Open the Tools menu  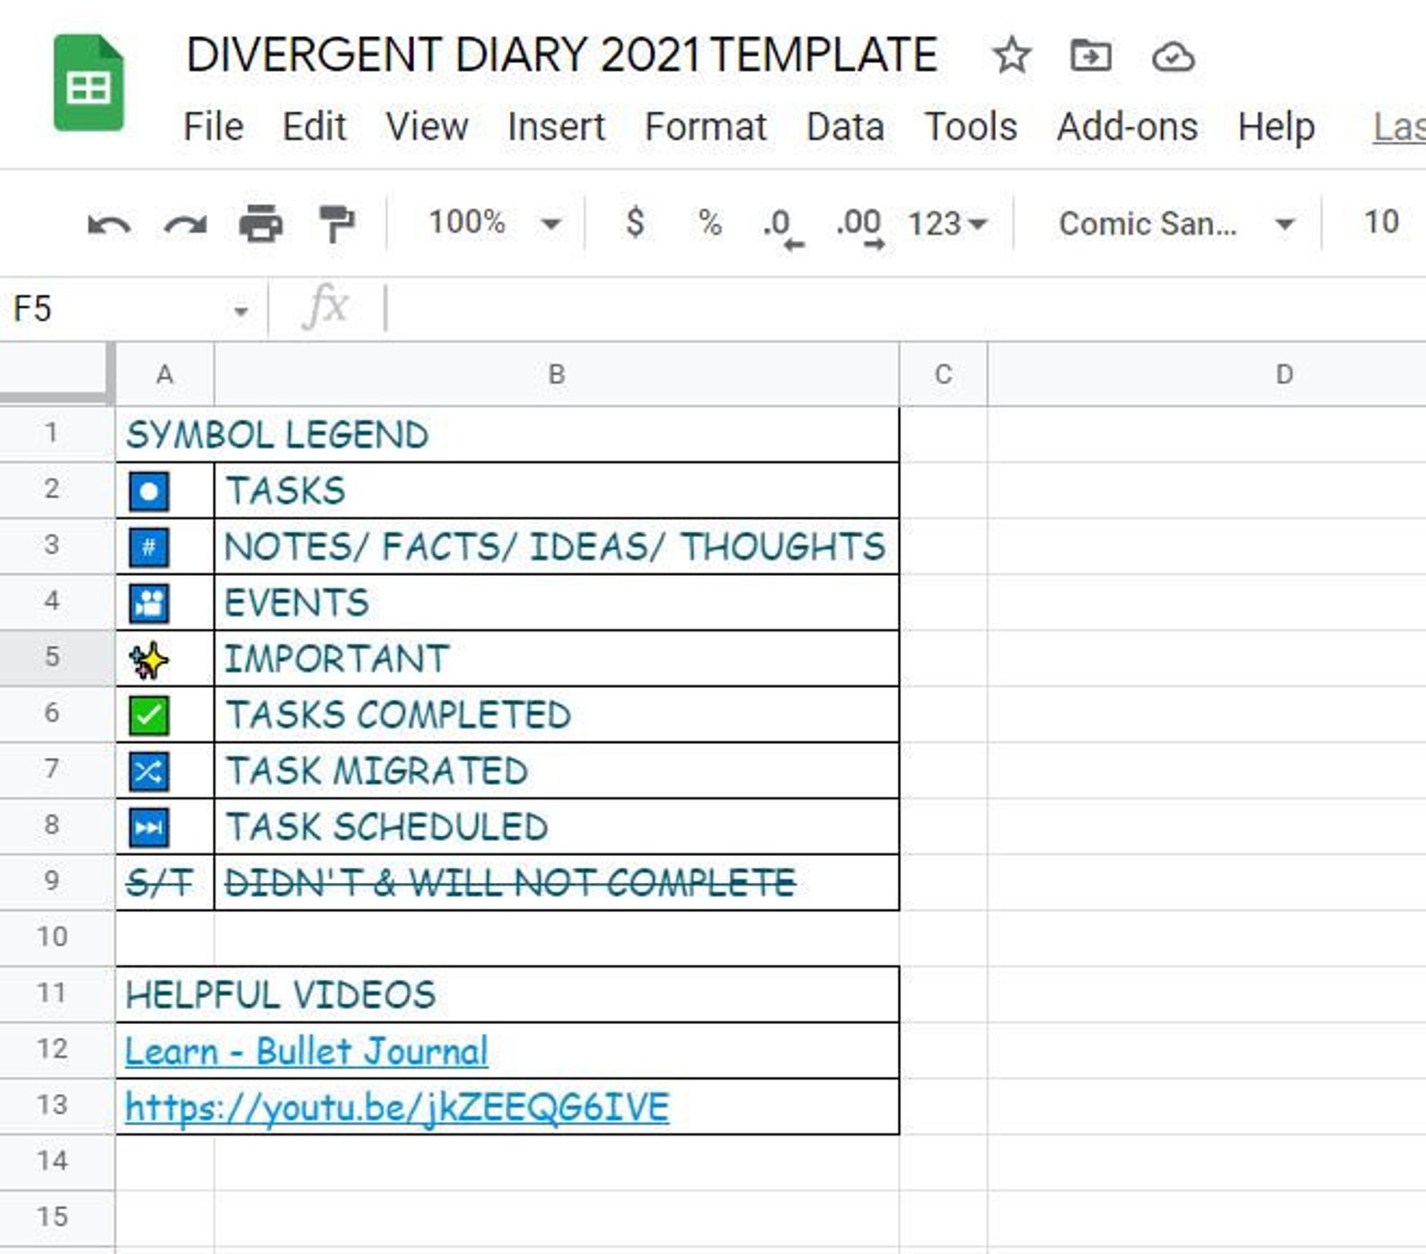point(971,127)
